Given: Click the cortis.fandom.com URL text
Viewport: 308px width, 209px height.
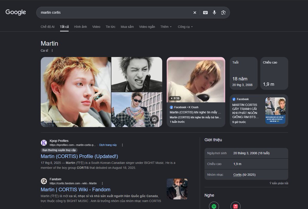Looking at the screenshot, I should [x=73, y=183].
